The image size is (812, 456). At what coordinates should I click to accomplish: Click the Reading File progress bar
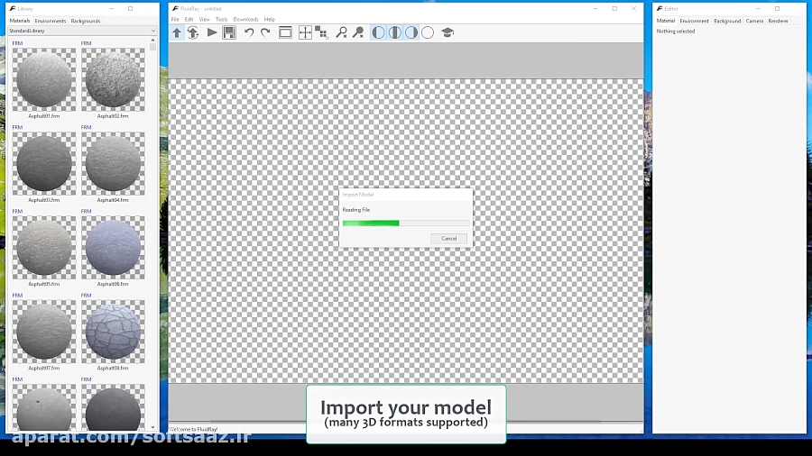405,223
